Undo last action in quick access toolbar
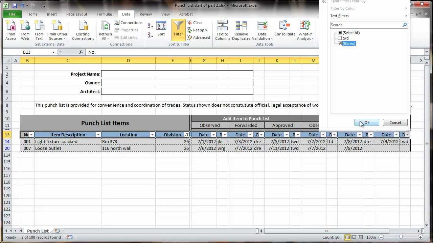Viewport: 433px width, 243px height. pos(23,6)
